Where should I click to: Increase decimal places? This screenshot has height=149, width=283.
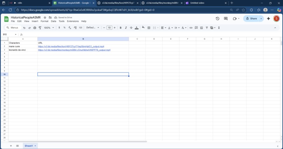(x=75, y=28)
